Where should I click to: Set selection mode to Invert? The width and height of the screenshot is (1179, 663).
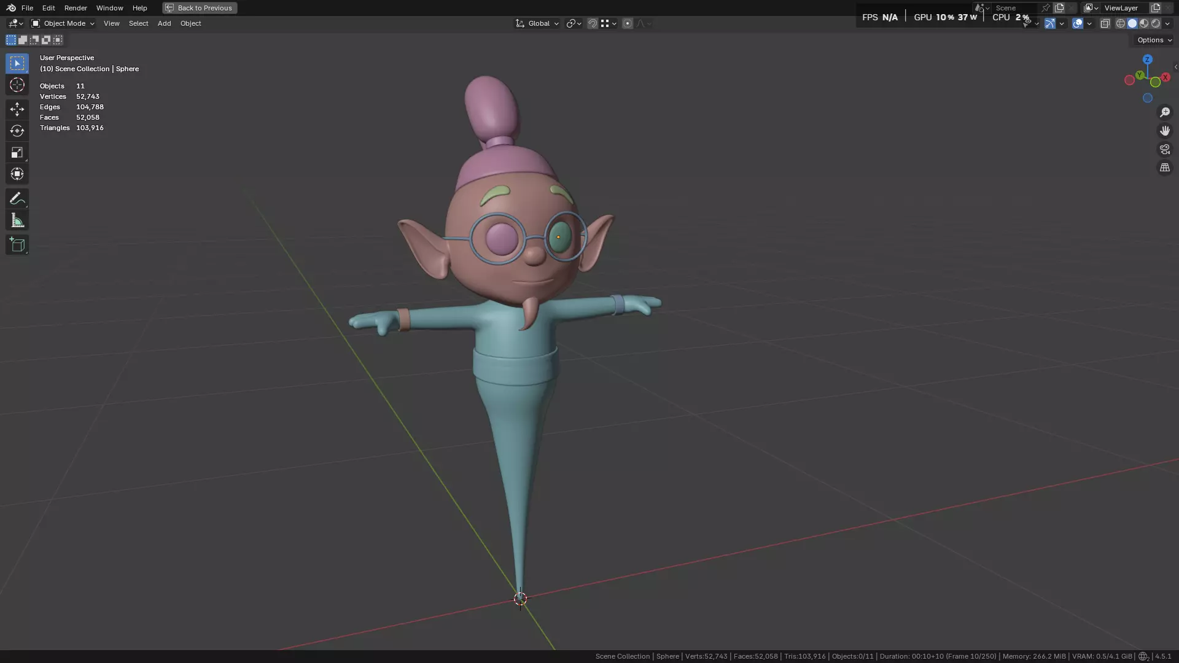46,40
